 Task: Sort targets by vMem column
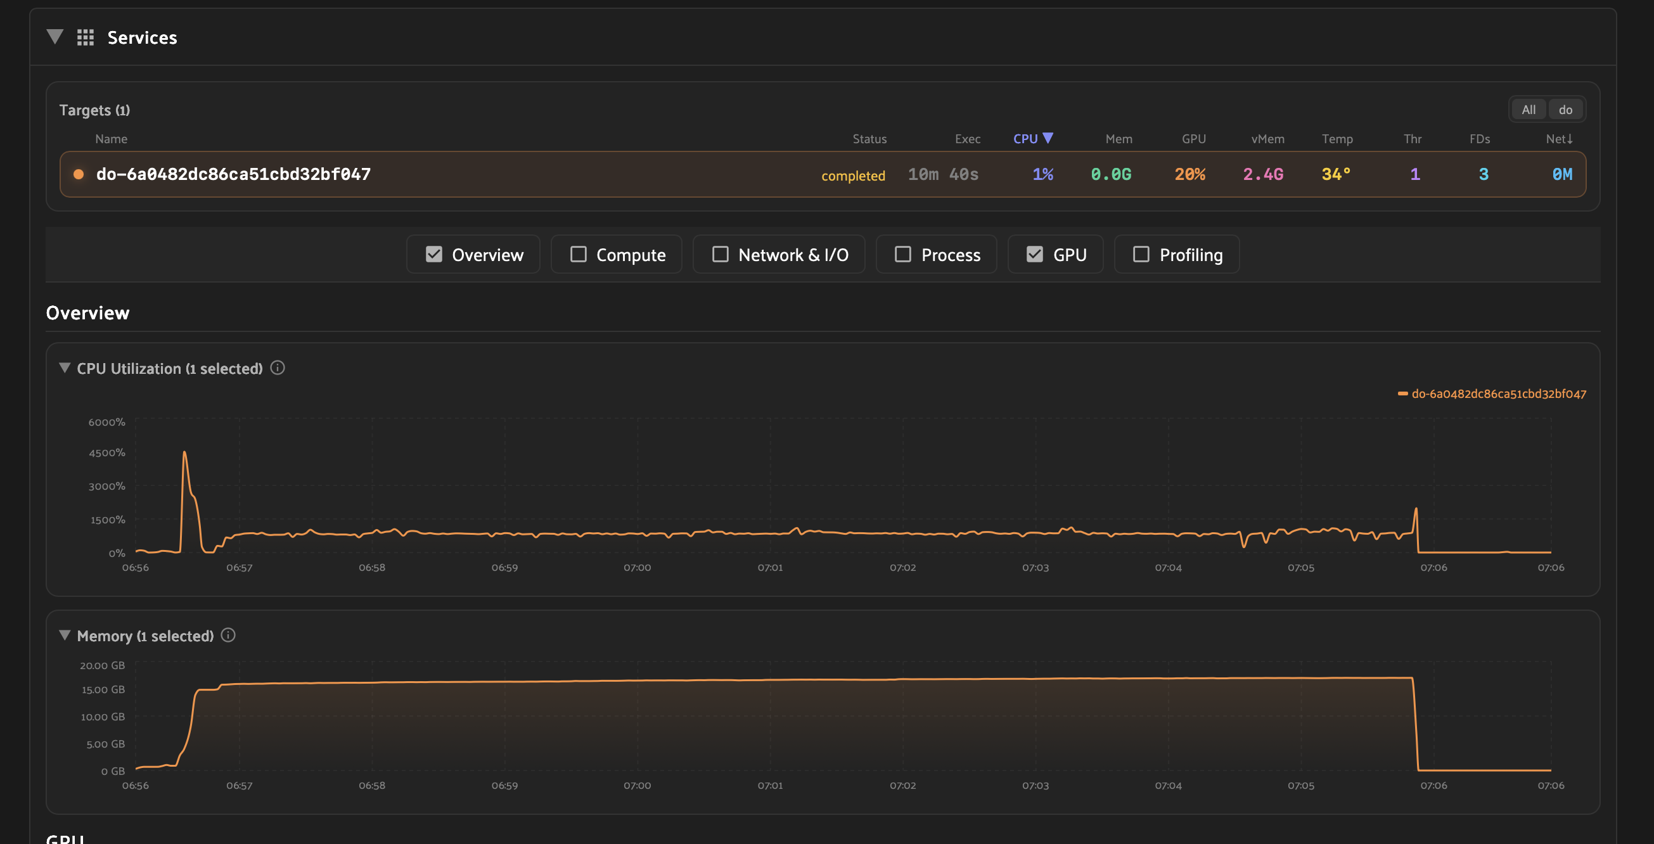coord(1267,139)
